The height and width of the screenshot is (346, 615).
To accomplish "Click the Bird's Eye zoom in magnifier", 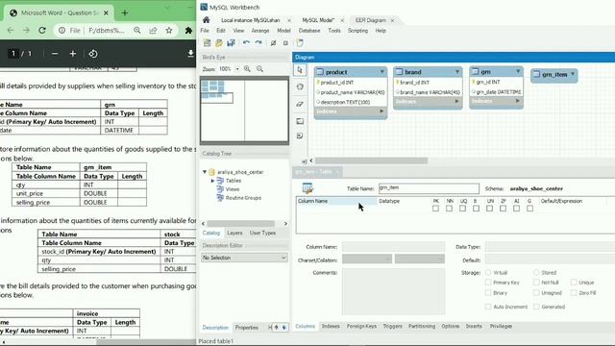I will point(247,68).
